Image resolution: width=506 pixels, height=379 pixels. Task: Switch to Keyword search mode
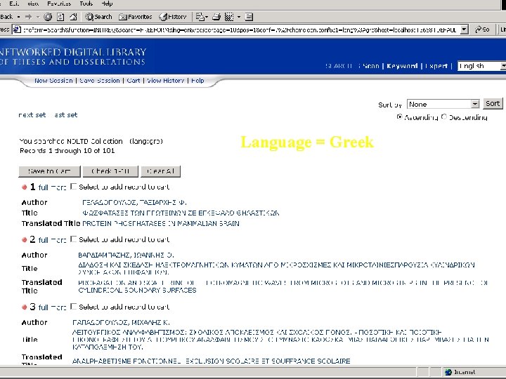pos(402,66)
